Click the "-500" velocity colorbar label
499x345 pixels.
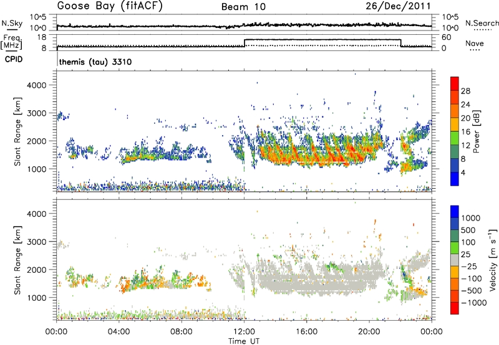point(472,291)
